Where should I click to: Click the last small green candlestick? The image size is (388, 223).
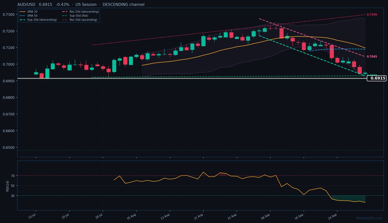(365, 73)
